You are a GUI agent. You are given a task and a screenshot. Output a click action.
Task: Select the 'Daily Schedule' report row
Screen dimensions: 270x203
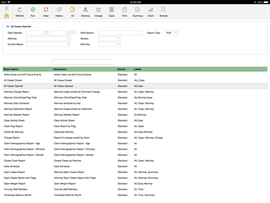coord(135,166)
